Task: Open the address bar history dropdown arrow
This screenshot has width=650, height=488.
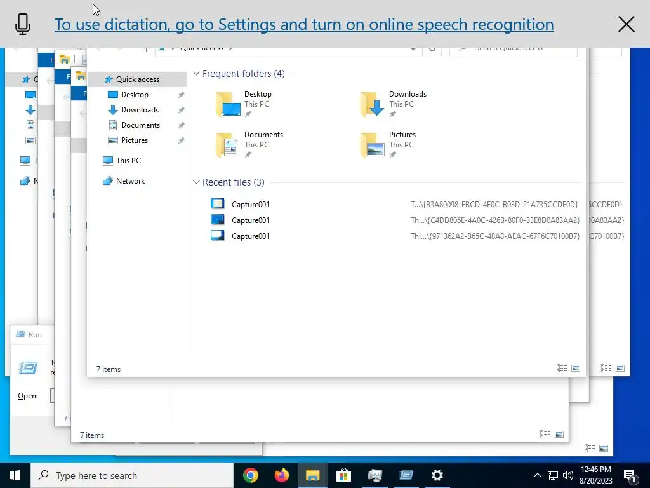Action: (x=413, y=49)
